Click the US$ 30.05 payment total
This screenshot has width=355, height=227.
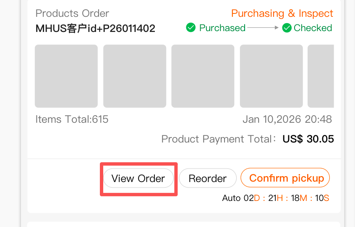pos(308,139)
